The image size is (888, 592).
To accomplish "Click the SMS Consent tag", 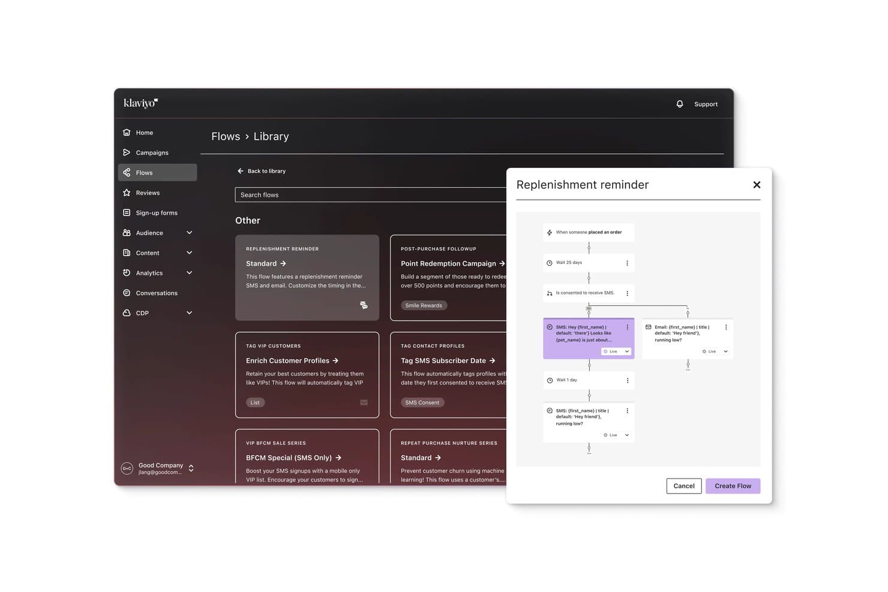I will point(422,402).
